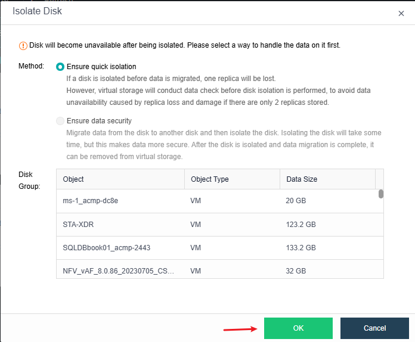Click the Object column header
The height and width of the screenshot is (342, 415).
[x=73, y=179]
